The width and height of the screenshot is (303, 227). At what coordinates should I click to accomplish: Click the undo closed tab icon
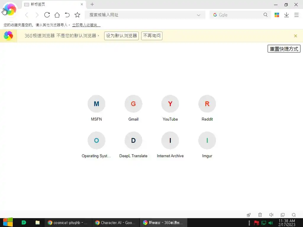pyautogui.click(x=67, y=15)
